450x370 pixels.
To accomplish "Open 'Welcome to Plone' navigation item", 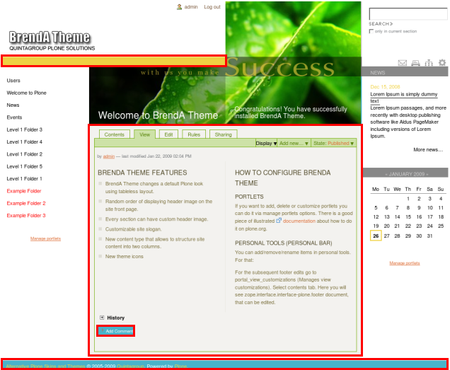I will (x=26, y=93).
